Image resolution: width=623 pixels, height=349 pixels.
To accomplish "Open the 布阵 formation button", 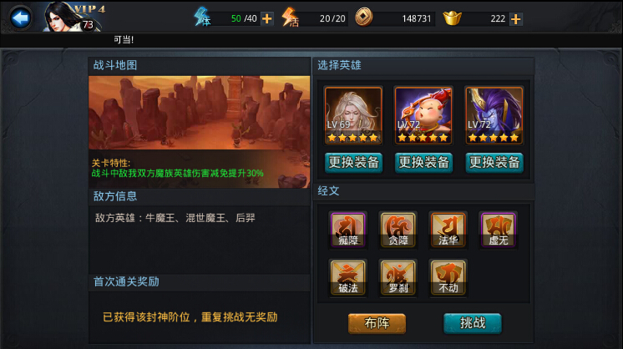I will pos(377,323).
